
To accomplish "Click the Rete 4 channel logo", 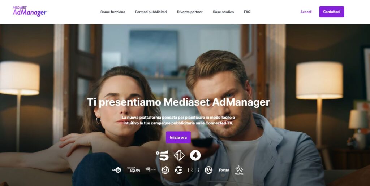I will (x=195, y=155).
